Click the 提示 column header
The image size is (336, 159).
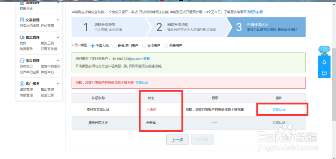[x=215, y=98]
